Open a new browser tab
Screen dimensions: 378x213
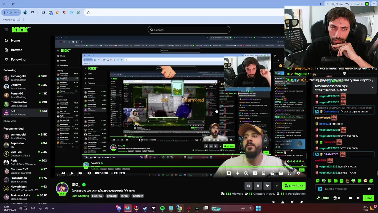coord(320,4)
